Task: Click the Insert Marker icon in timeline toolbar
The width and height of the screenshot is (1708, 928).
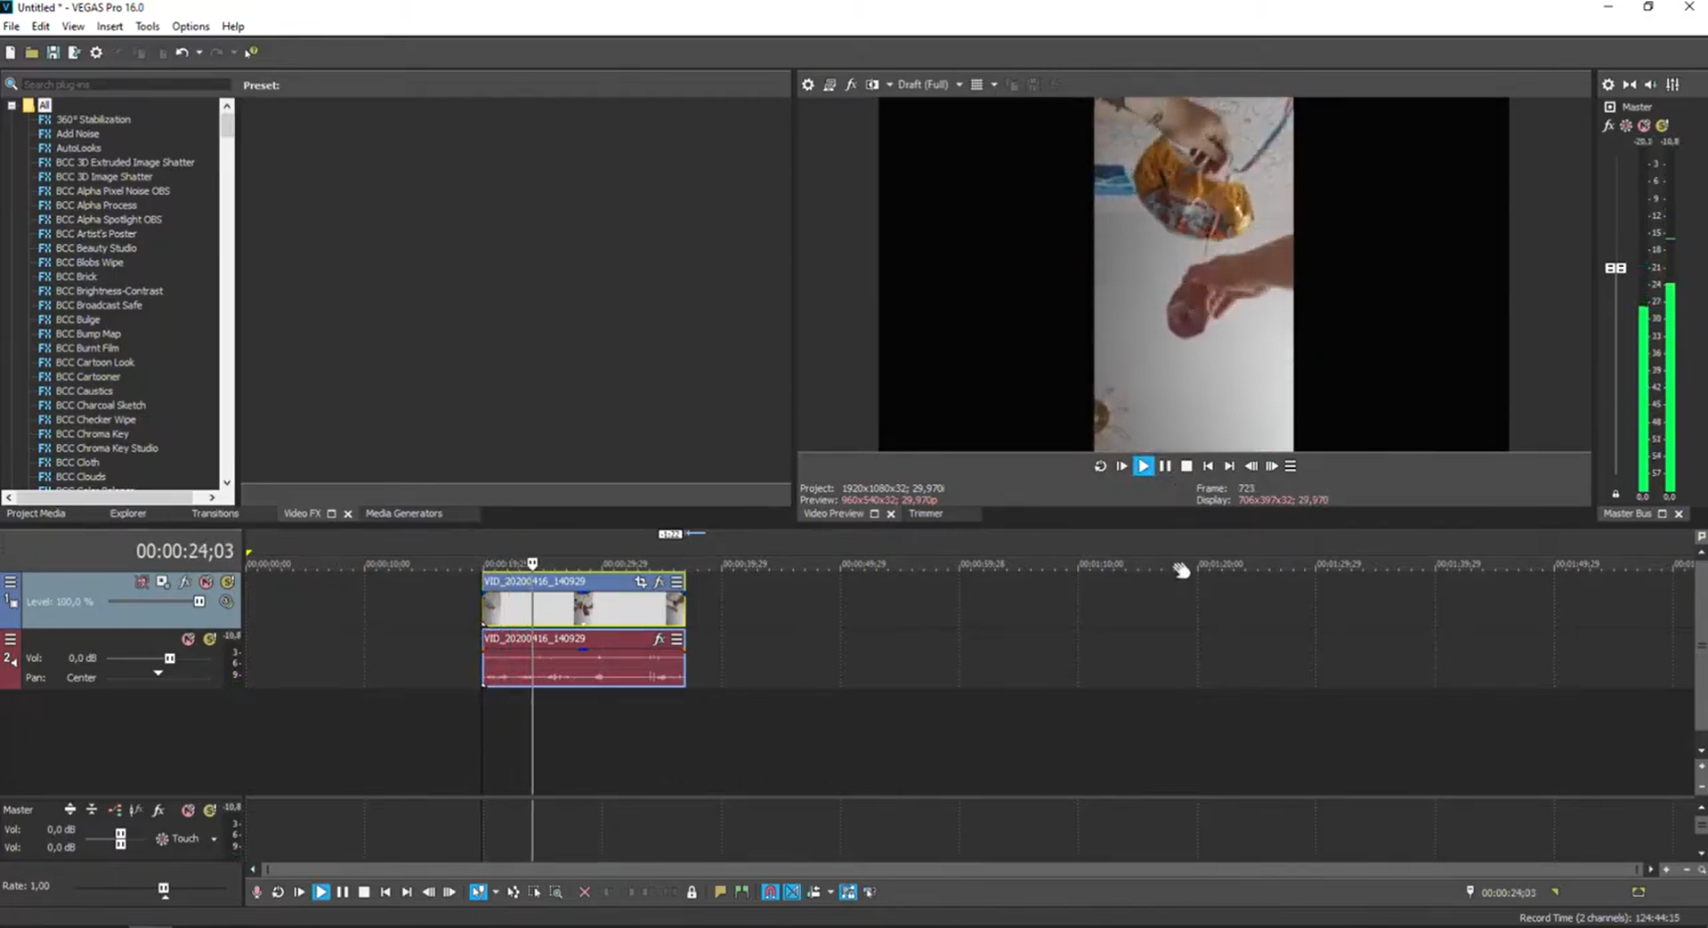Action: [720, 892]
